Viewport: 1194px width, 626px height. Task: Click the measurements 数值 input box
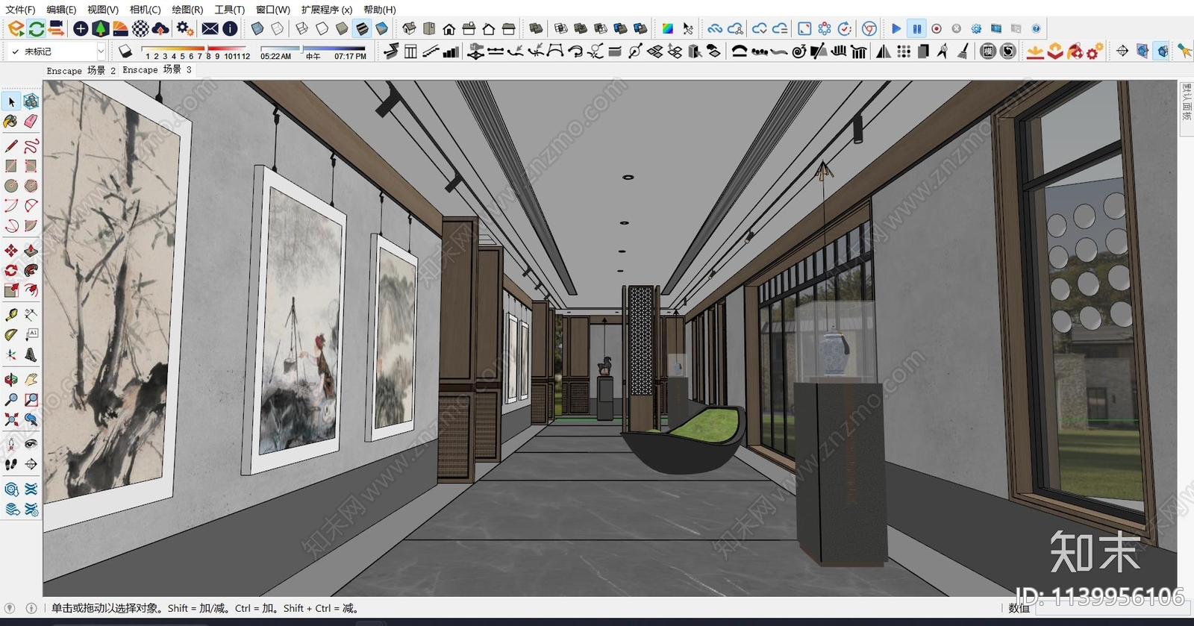tap(1112, 608)
